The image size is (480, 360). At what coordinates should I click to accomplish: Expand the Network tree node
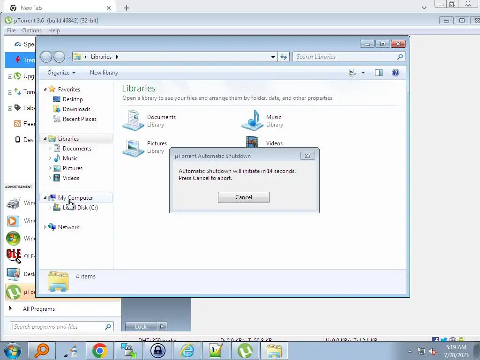point(45,227)
